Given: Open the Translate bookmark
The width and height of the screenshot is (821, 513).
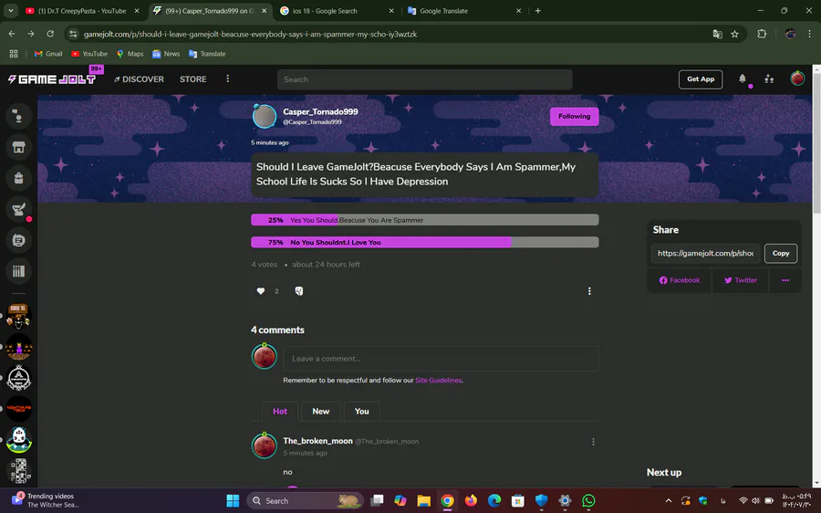Looking at the screenshot, I should click(x=207, y=54).
